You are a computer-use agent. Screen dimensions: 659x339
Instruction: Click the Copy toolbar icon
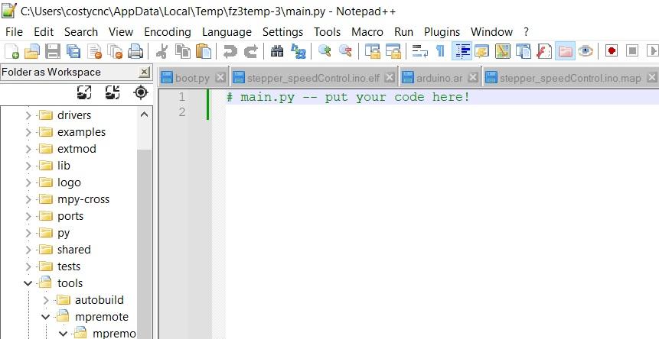[183, 51]
